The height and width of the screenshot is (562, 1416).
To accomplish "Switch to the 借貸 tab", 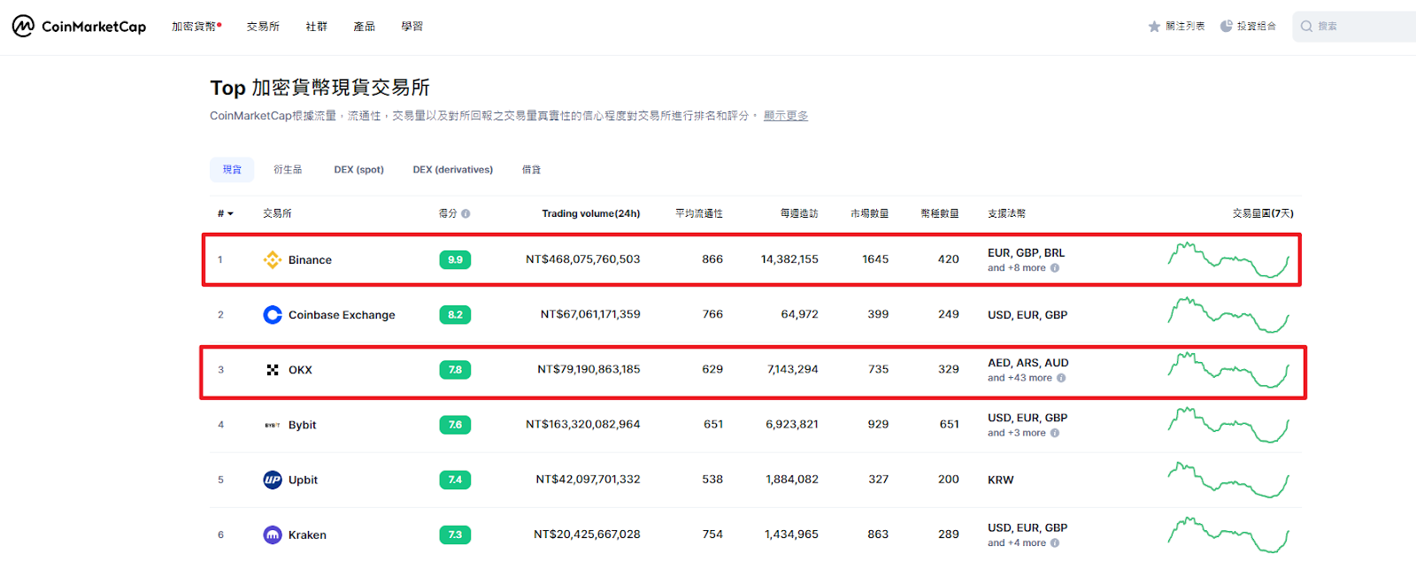I will tap(531, 170).
